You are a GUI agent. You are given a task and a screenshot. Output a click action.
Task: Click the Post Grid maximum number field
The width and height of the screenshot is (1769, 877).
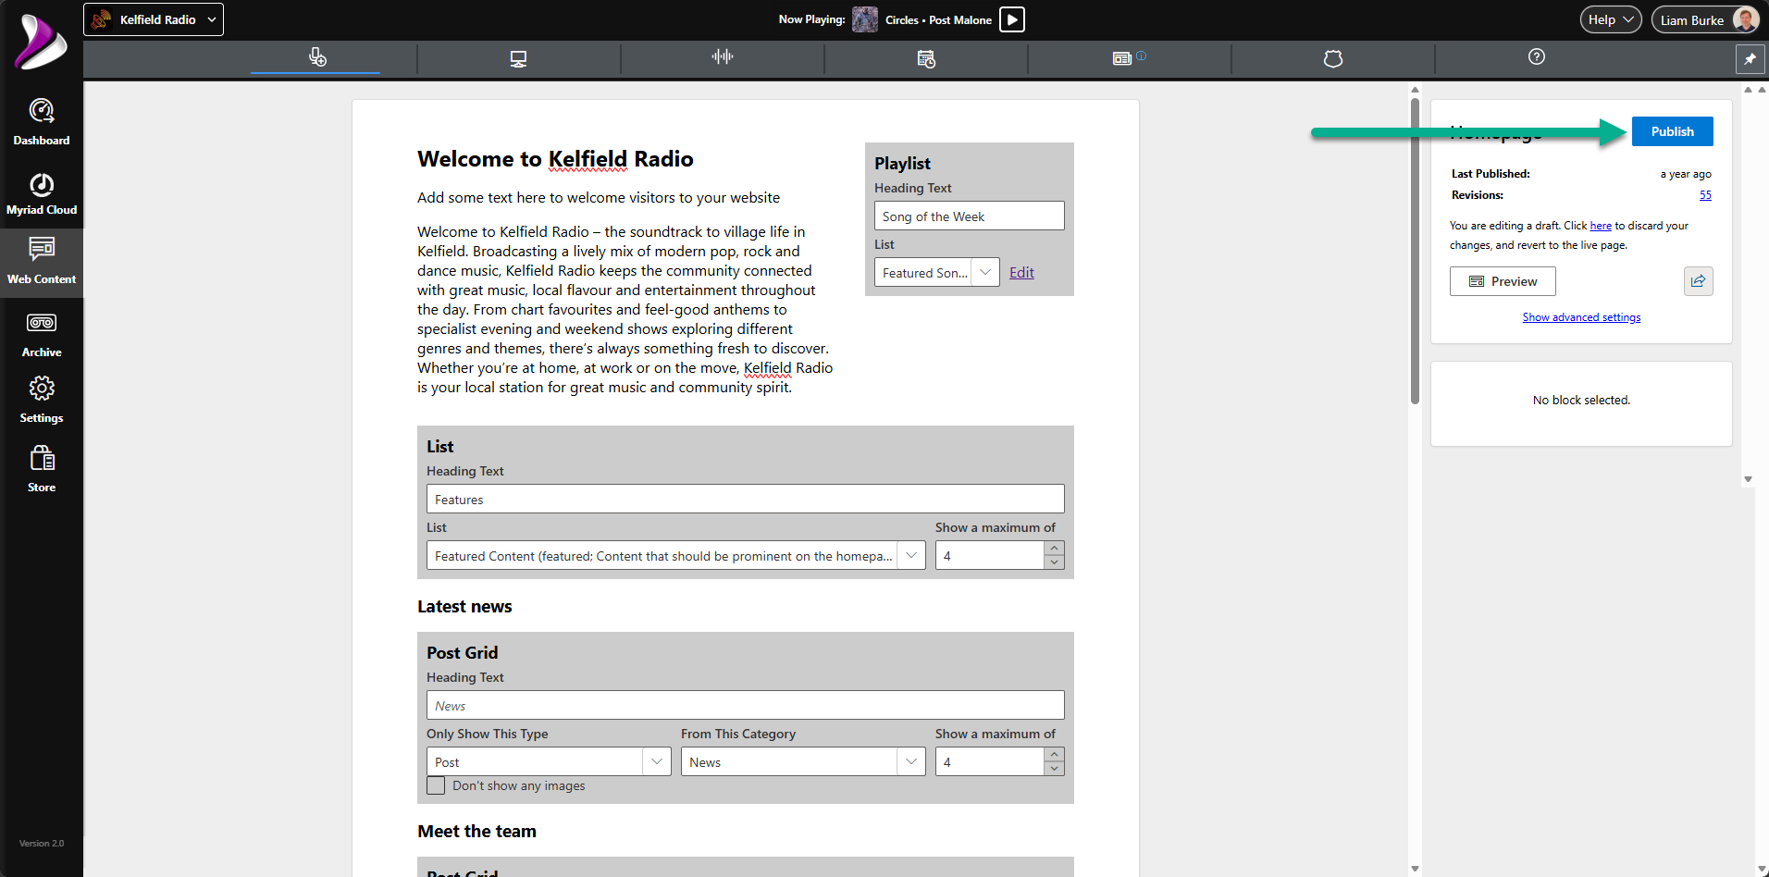tap(989, 761)
